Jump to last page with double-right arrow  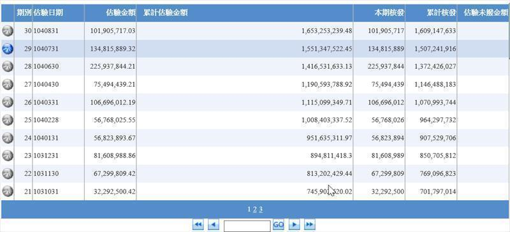(x=310, y=224)
